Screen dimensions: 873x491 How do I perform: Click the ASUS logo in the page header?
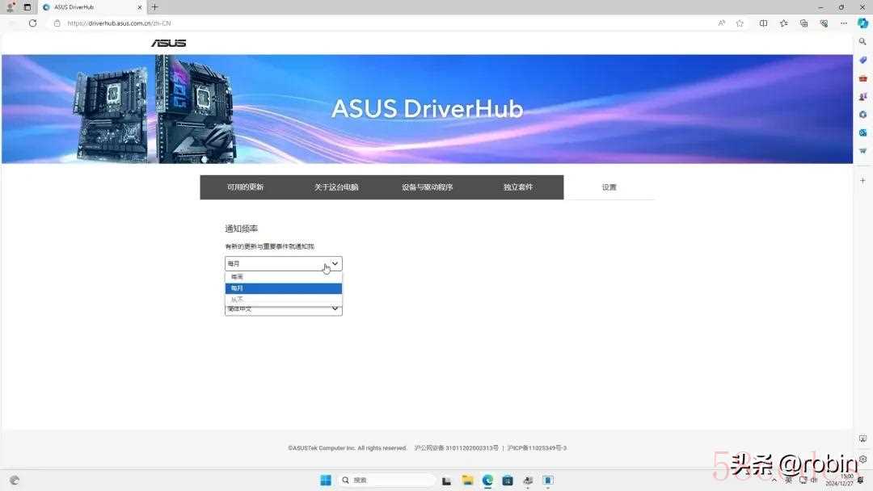169,44
